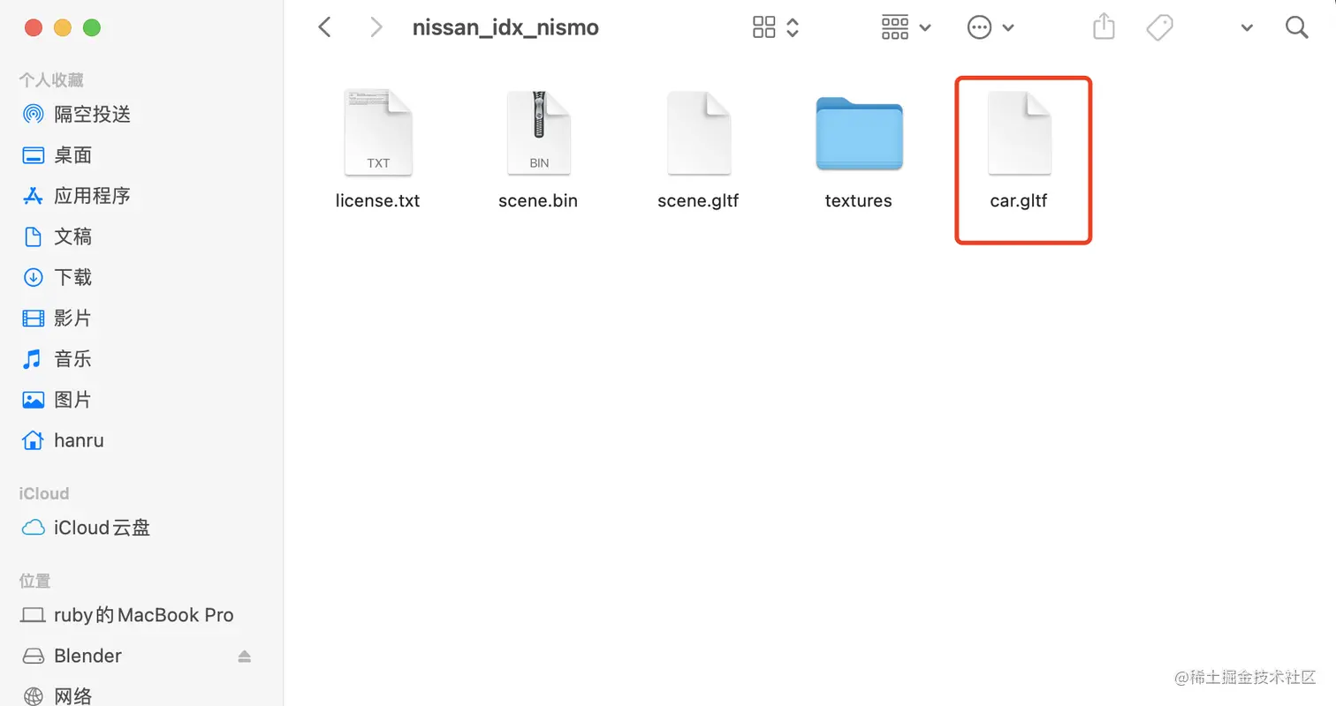Click the textures folder name
This screenshot has height=706, width=1336.
[859, 200]
